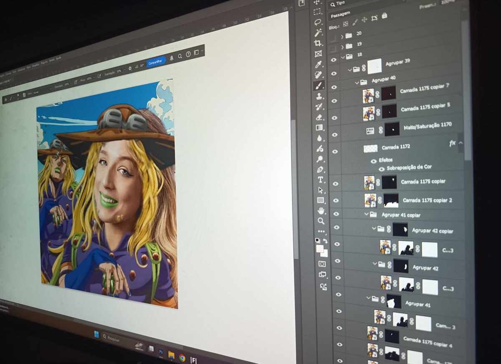Select Camada 1175 copiar 5 layer thumbnail
Viewport: 501px width, 364px height.
tap(369, 113)
